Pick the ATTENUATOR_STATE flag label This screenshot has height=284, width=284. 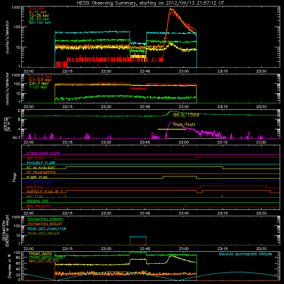tap(43, 153)
